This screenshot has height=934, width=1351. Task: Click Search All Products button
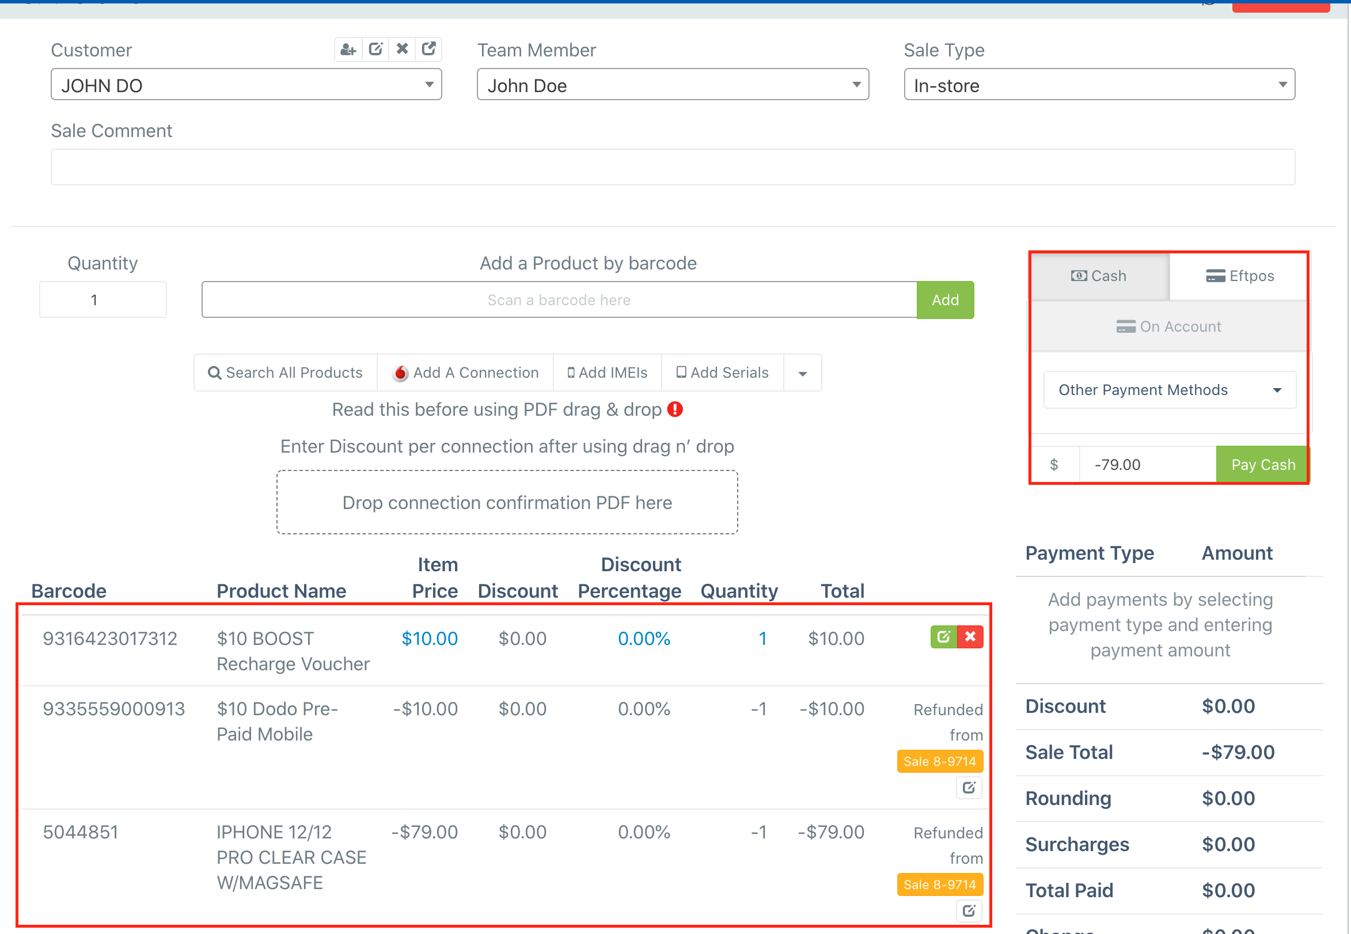(286, 373)
